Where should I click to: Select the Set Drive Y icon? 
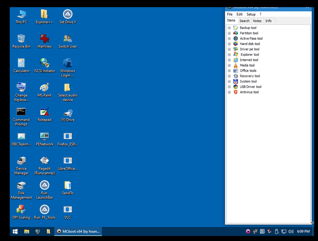pyautogui.click(x=68, y=17)
